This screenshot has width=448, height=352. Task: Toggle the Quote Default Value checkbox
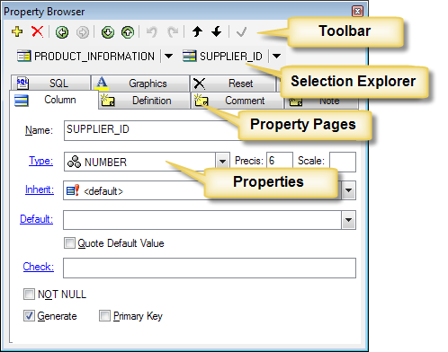[x=69, y=243]
